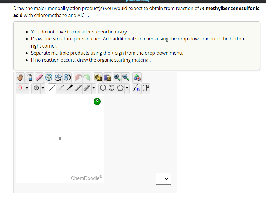Expand the ring template dropdown arrow
This screenshot has width=266, height=201.
click(127, 88)
